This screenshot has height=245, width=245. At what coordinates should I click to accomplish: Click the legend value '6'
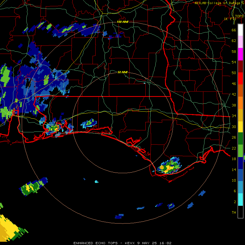[x=235, y=191]
